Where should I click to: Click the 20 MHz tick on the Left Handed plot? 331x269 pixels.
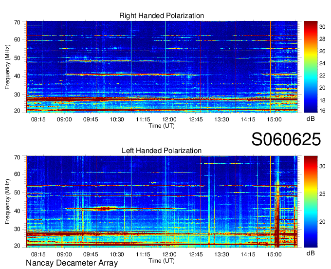click(17, 246)
